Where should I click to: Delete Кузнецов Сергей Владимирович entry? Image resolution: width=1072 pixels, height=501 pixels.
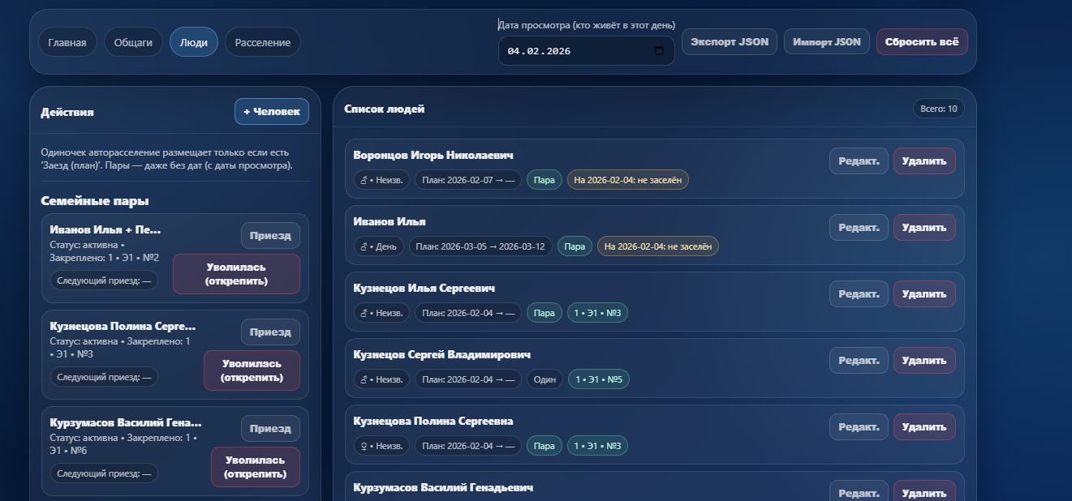[x=923, y=361]
